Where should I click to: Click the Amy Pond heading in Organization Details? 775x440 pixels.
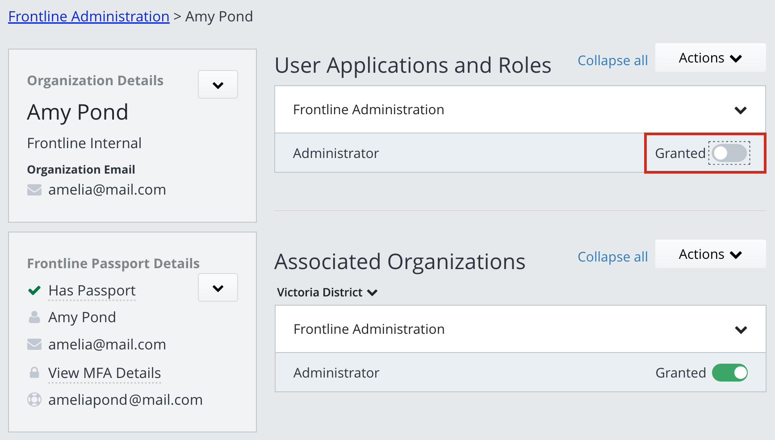coord(78,112)
